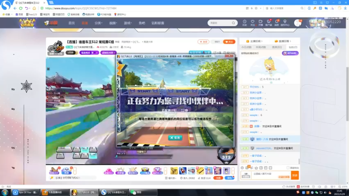This screenshot has width=349, height=196.
Task: Open 直播回看 replay link
Action: coord(283,41)
